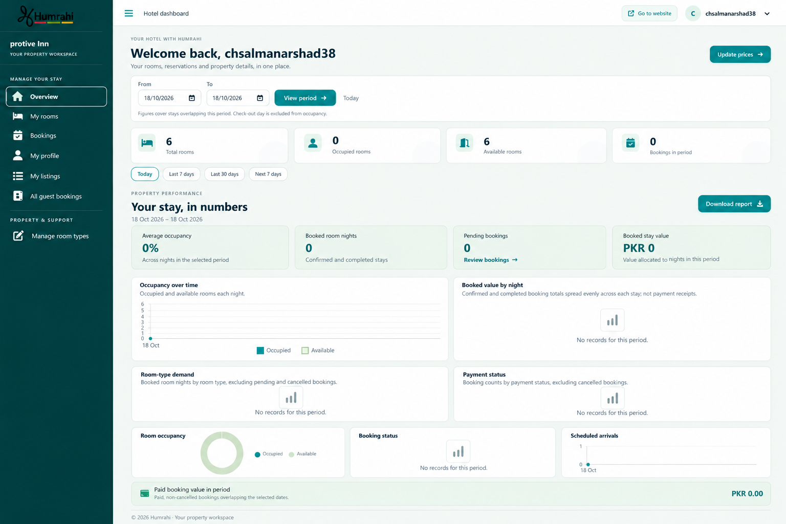Click the 18 Oct point on Scheduled arrivals
The image size is (786, 524).
[588, 464]
